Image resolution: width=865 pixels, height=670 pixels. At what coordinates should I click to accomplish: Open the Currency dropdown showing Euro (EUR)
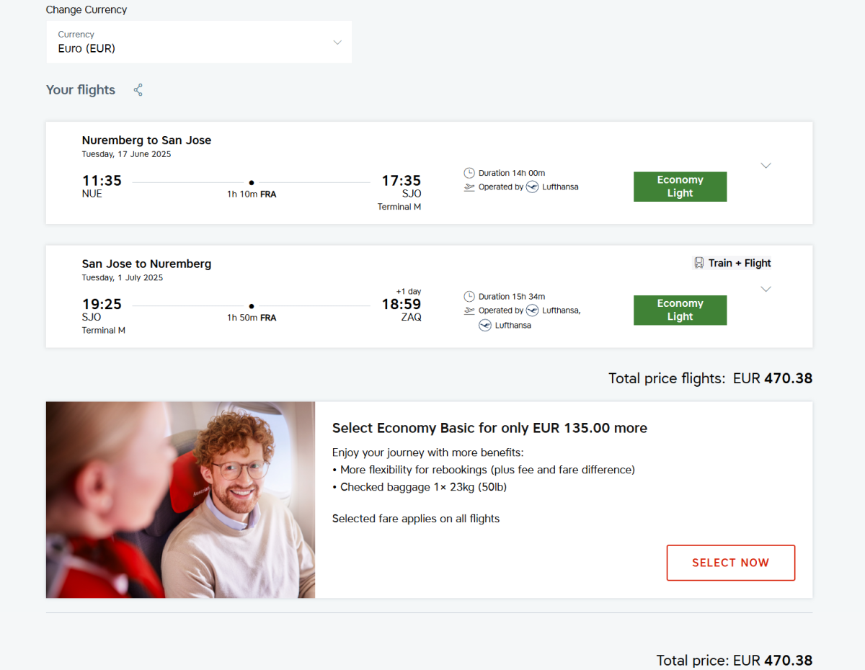(199, 43)
